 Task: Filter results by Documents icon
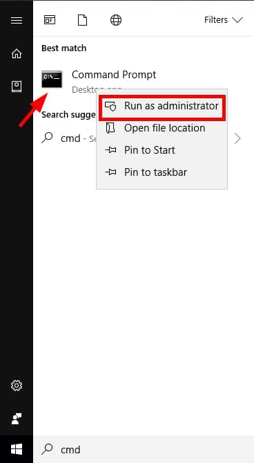tap(82, 20)
